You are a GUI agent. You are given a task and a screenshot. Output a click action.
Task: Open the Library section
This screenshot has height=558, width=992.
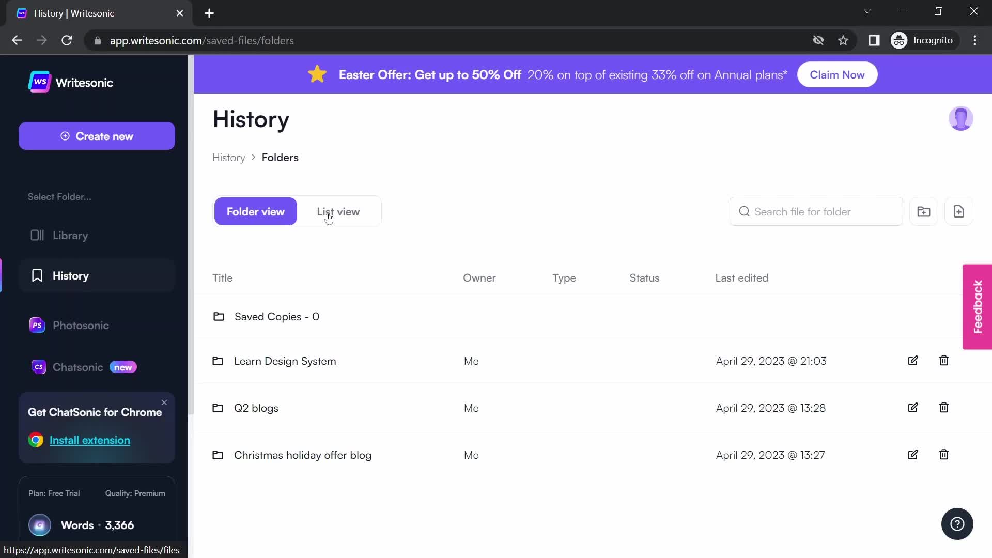70,236
